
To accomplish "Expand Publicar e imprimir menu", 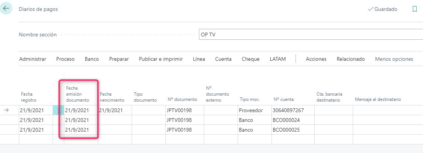I will [161, 59].
